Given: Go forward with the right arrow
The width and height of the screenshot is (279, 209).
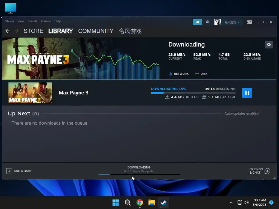Looking at the screenshot, I should pos(16,31).
